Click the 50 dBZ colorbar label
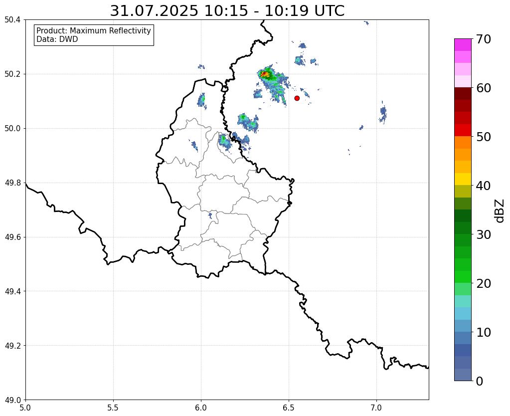Image resolution: width=510 pixels, height=416 pixels. point(484,136)
